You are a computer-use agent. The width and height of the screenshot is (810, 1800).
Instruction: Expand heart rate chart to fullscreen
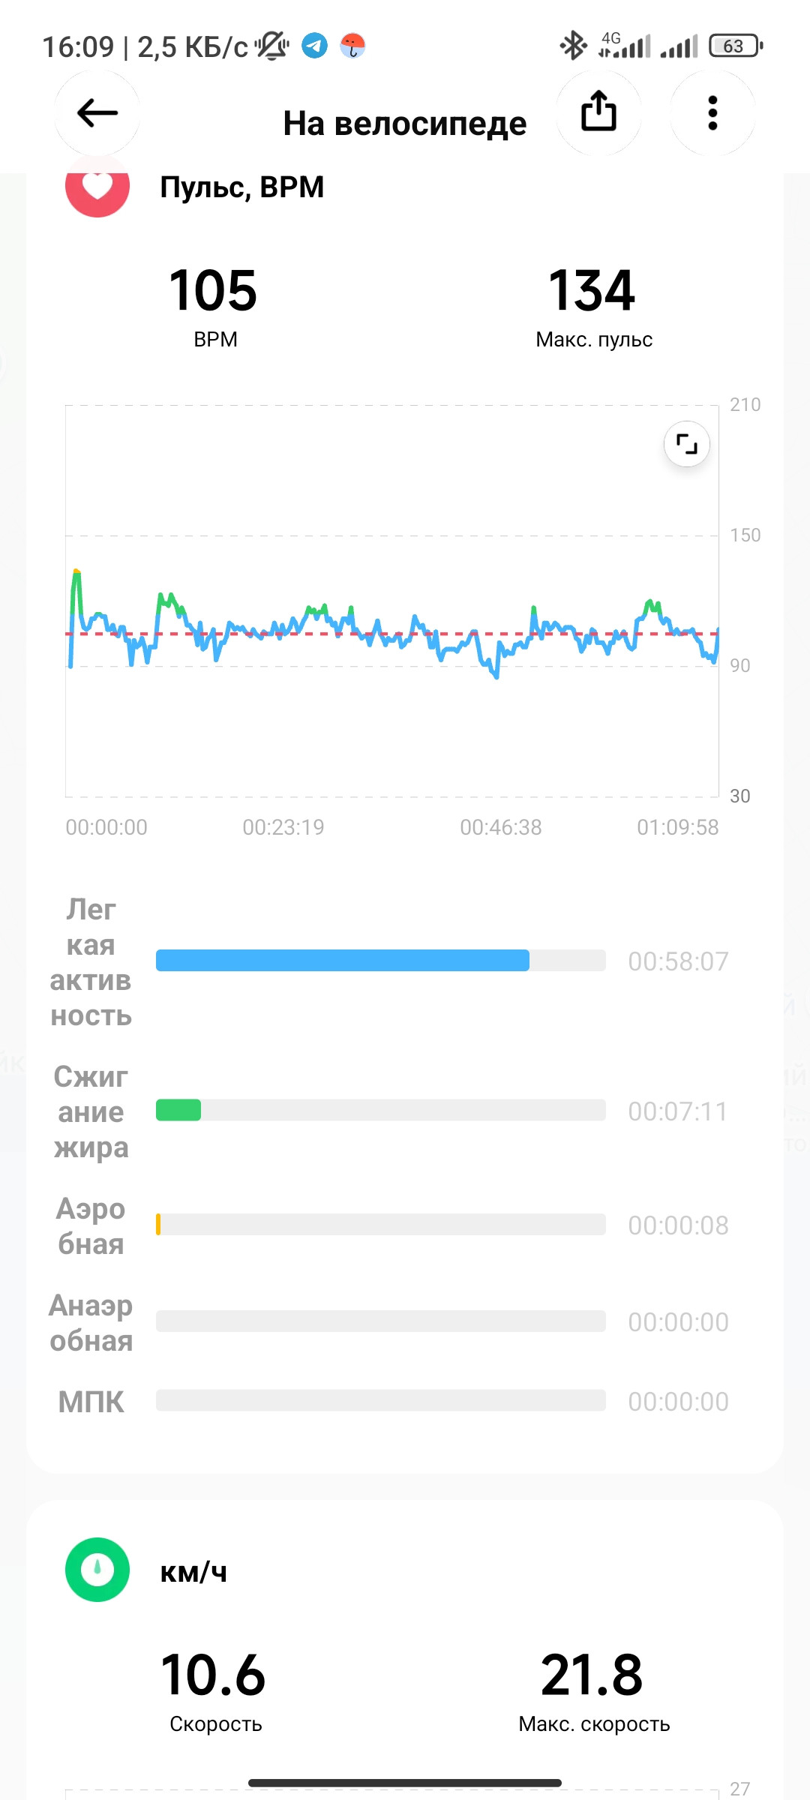click(687, 444)
